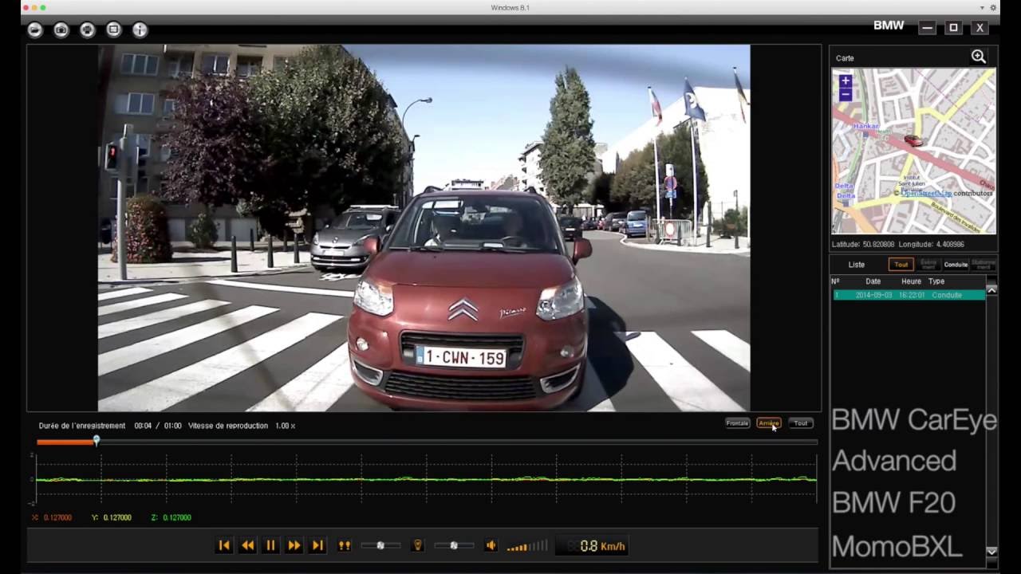
Task: Show program information with the info icon
Action: pyautogui.click(x=140, y=30)
